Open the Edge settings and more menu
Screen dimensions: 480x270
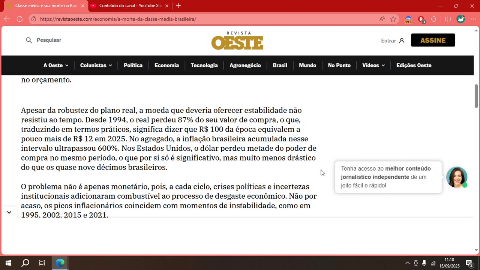[473, 19]
